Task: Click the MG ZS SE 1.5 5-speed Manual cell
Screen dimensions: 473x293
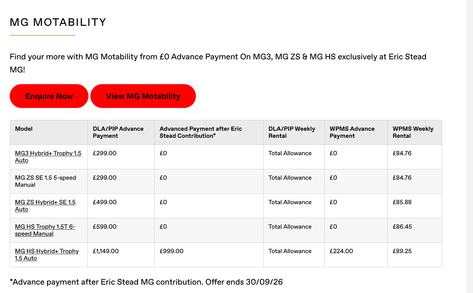Action: (x=49, y=181)
